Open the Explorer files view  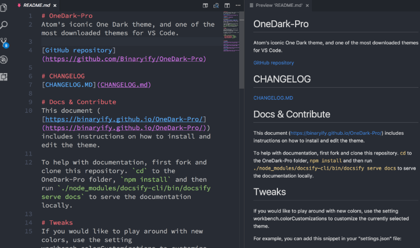pos(4,7)
